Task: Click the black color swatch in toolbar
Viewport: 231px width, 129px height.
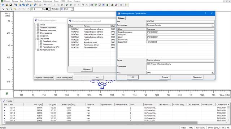Action: [47, 9]
